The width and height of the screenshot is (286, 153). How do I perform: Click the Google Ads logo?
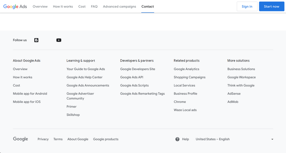[x=15, y=6]
